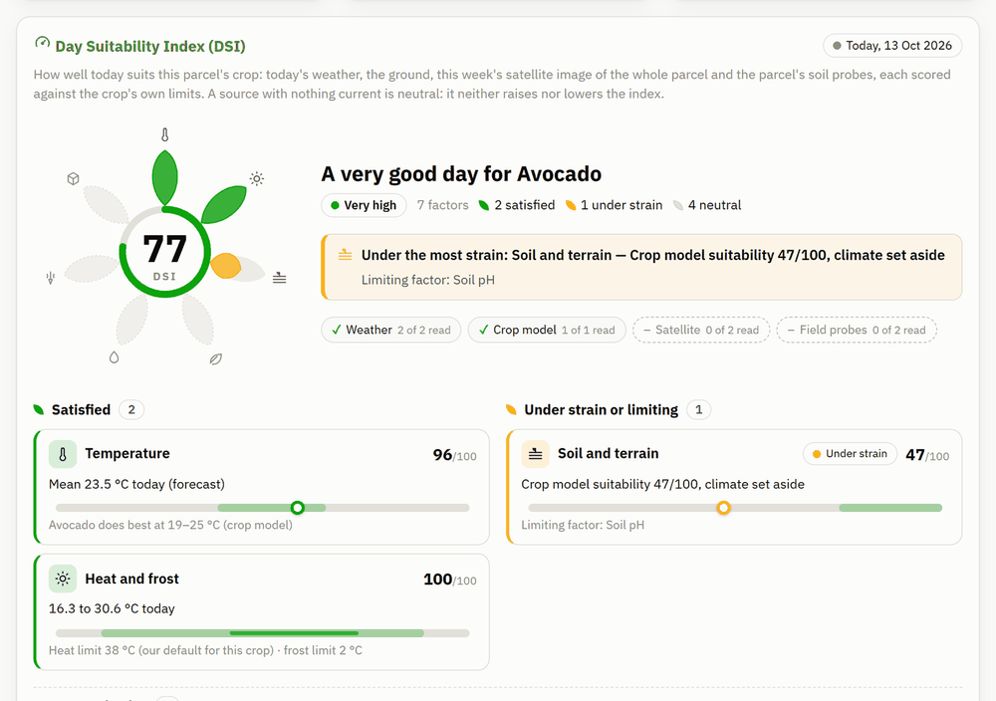Click the Heat and frost sun icon

point(63,579)
